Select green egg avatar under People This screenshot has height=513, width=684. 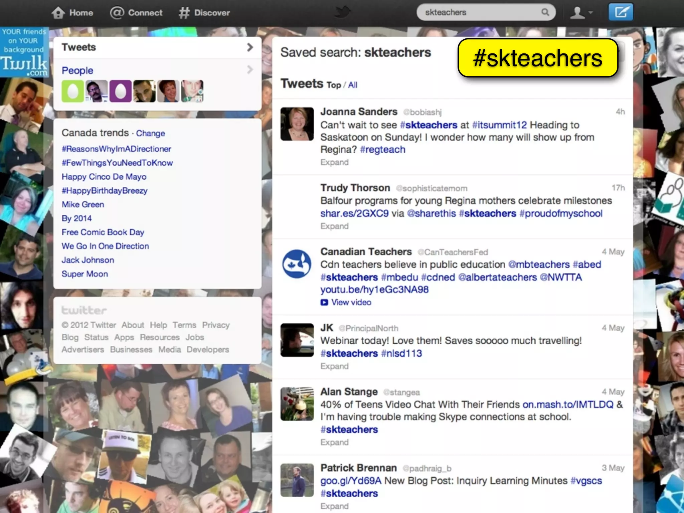72,91
